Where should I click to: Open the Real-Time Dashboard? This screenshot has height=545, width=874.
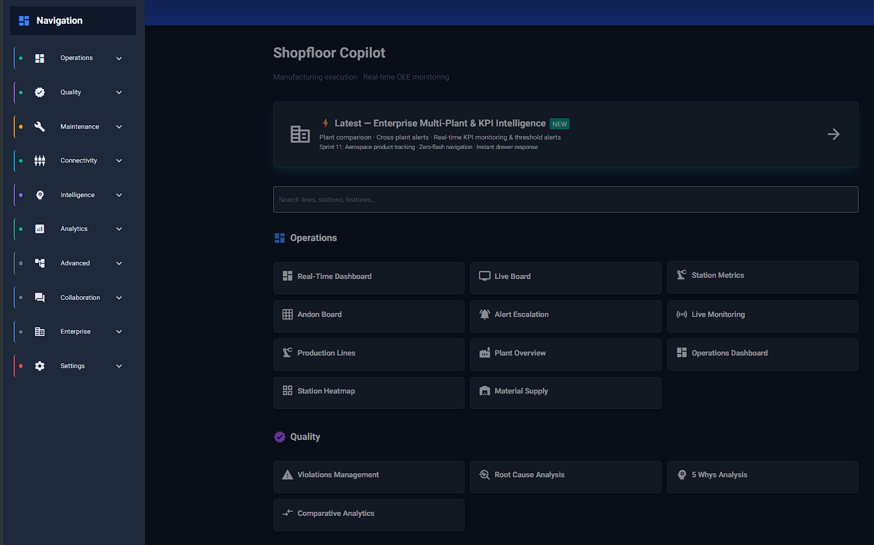click(x=368, y=278)
